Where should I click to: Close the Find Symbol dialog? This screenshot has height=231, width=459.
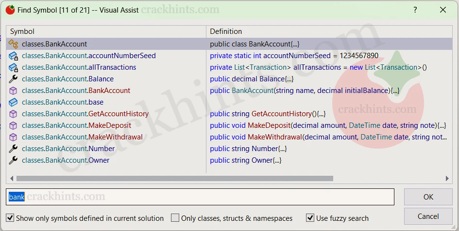click(443, 10)
